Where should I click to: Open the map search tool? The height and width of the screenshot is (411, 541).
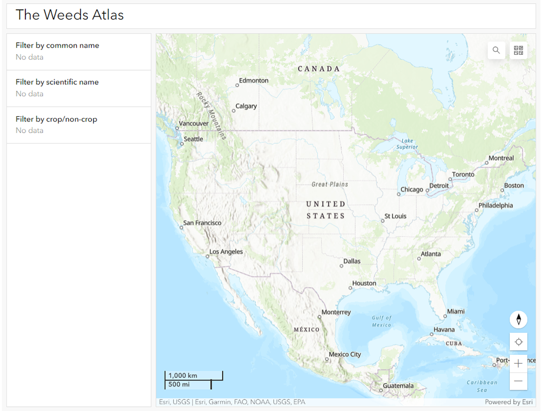496,50
